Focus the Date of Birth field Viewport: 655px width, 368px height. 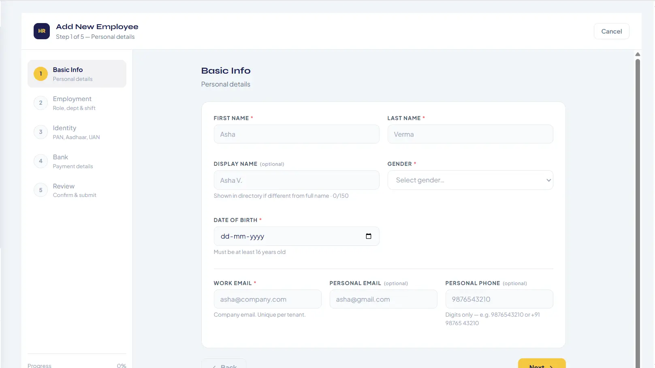[x=297, y=236]
